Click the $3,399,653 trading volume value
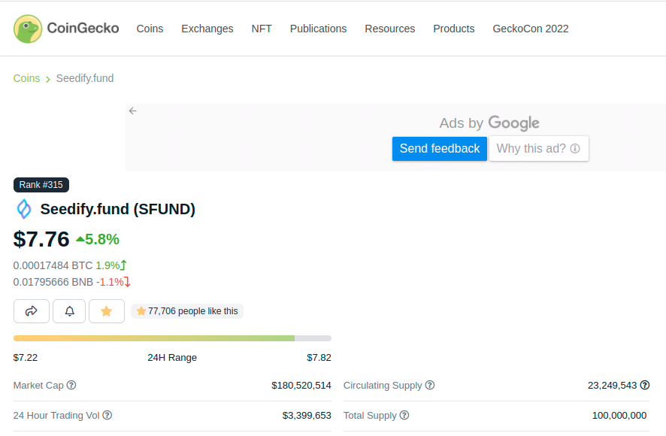666x436 pixels. point(307,416)
